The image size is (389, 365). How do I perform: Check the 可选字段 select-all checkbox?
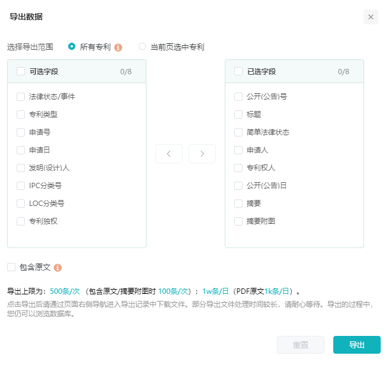[x=21, y=71]
